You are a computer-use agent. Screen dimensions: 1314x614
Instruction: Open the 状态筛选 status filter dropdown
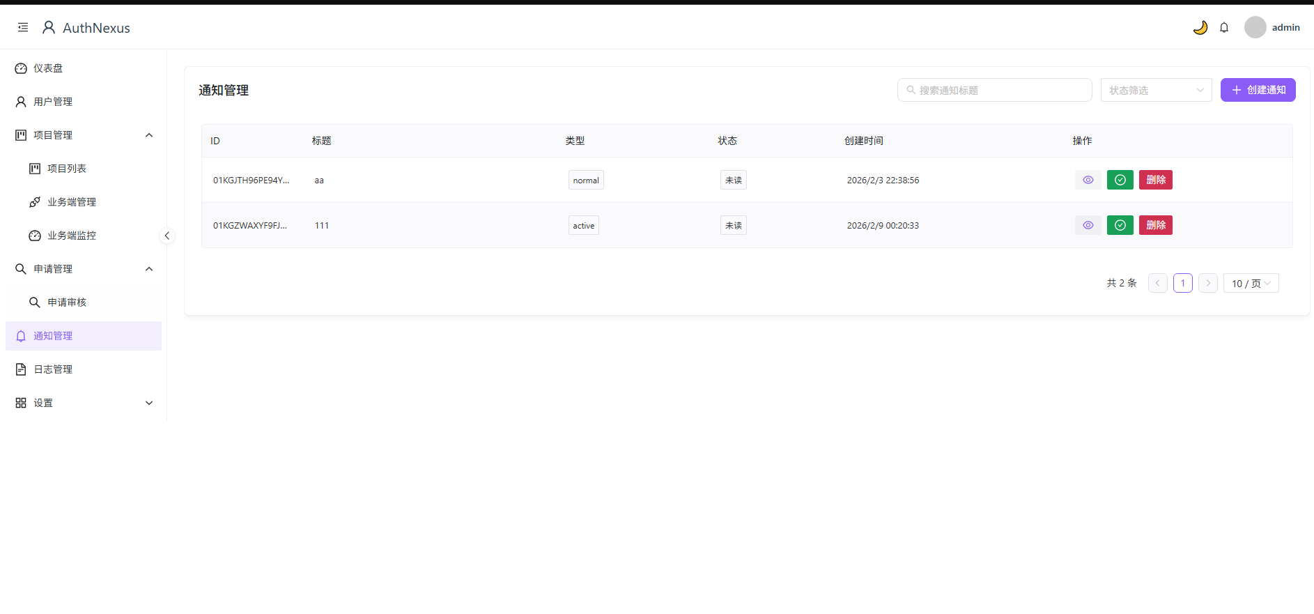pos(1156,90)
